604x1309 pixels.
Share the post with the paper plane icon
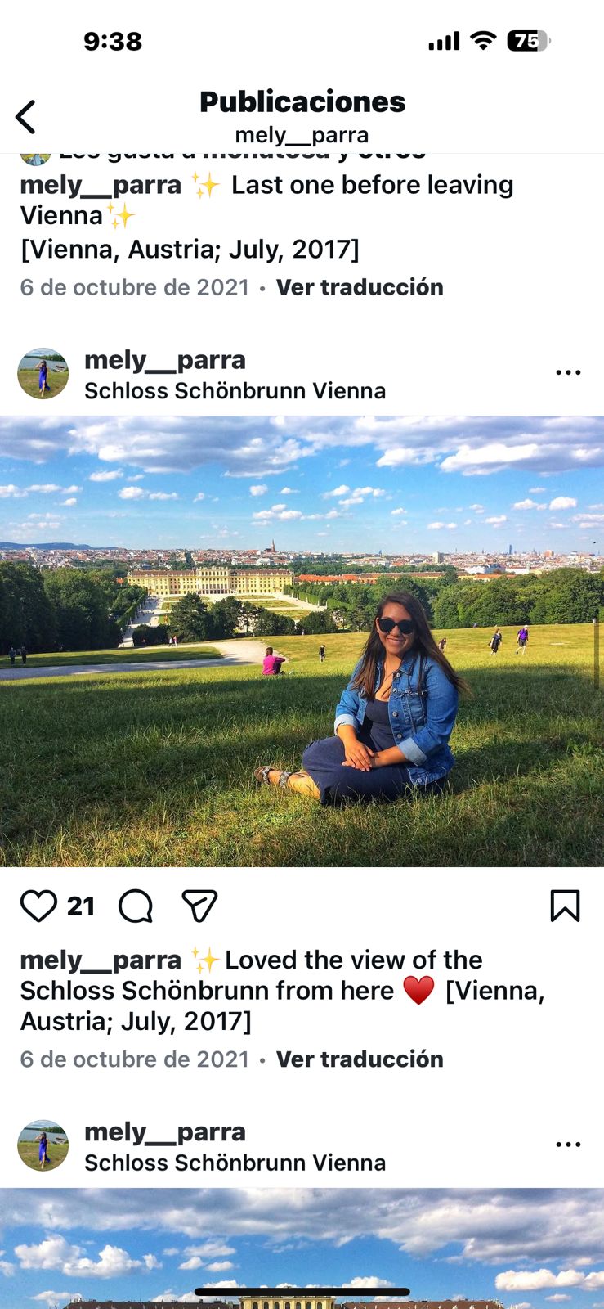pyautogui.click(x=199, y=906)
